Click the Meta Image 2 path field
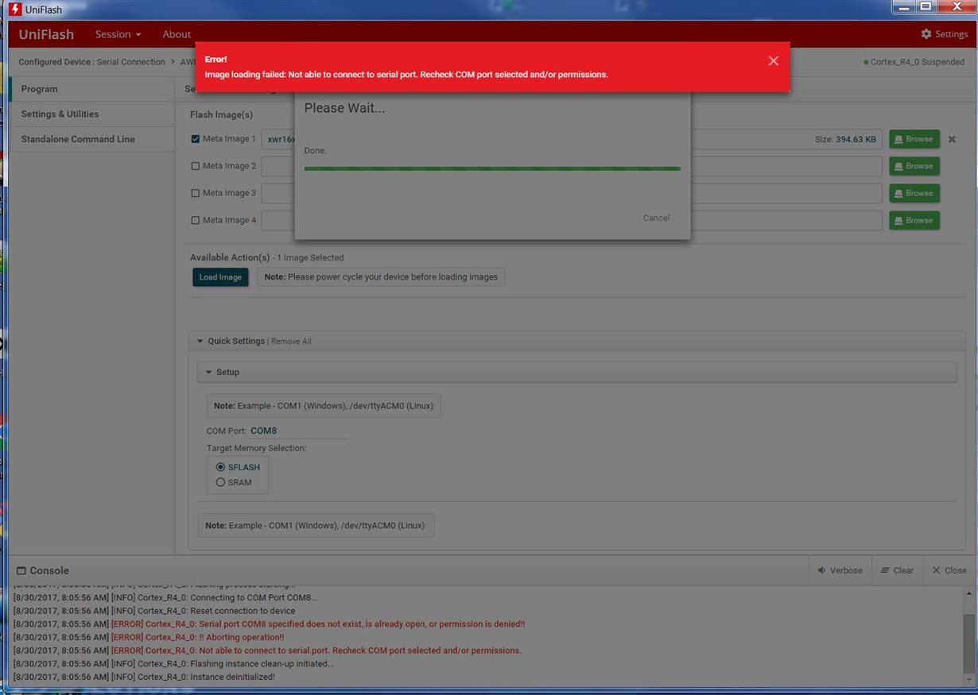 pos(572,166)
